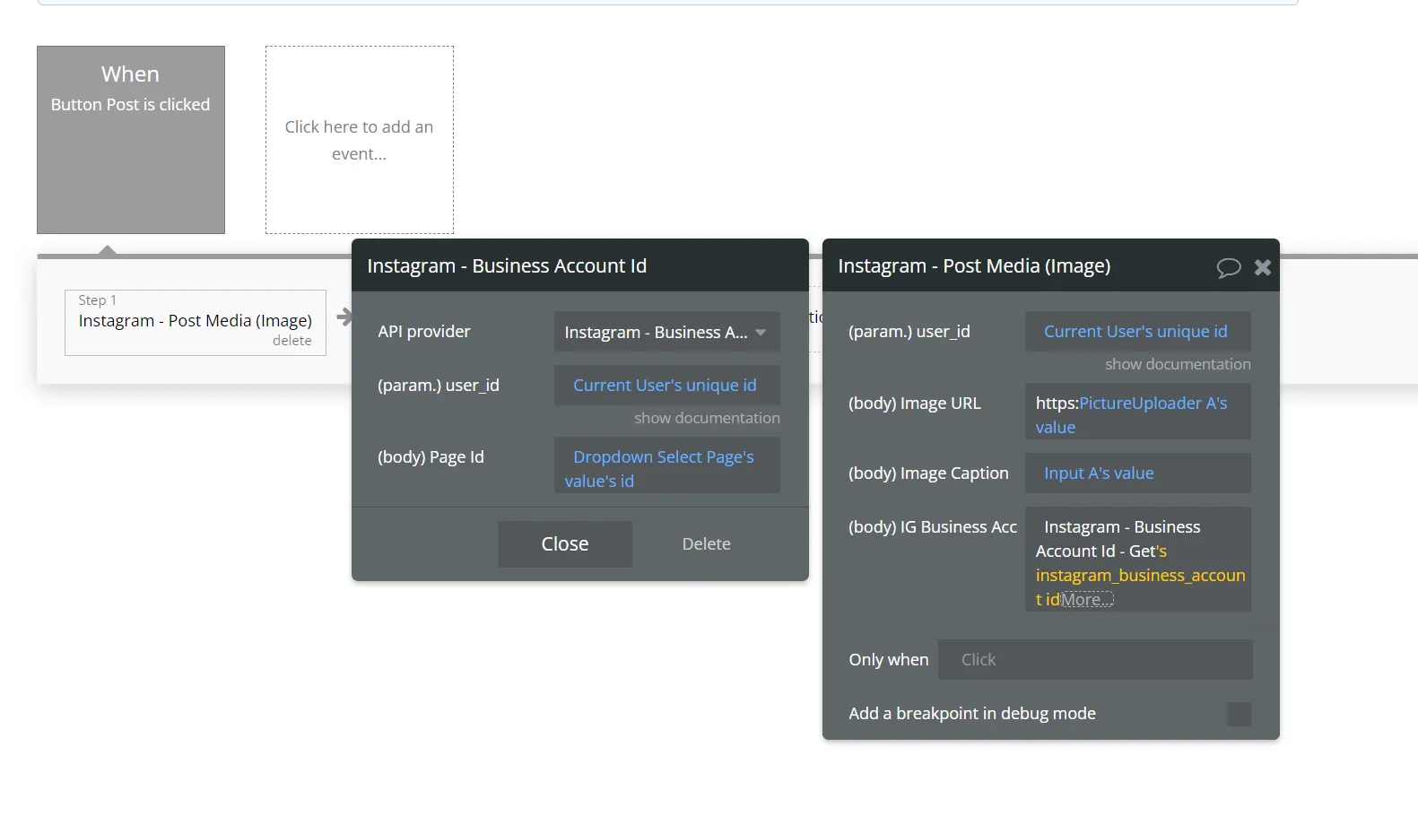Click the '(body) IG Business Acc' label
Screen dimensions: 1418x825
(x=933, y=527)
